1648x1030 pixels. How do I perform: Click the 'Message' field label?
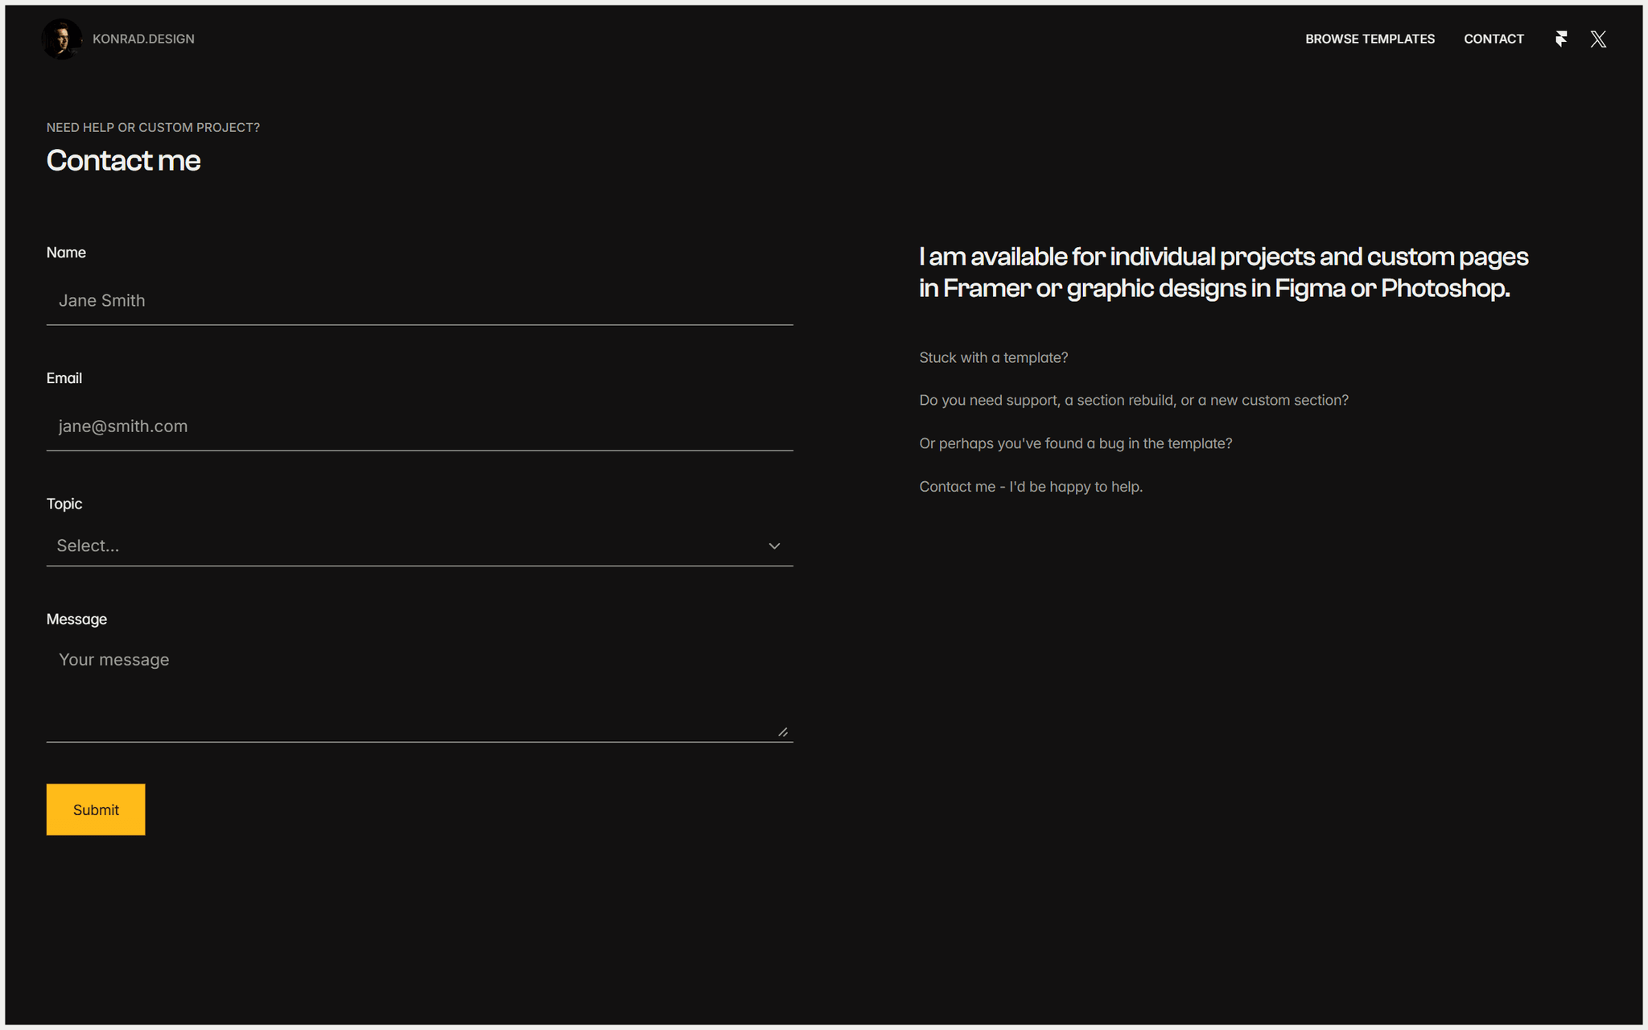(x=76, y=619)
